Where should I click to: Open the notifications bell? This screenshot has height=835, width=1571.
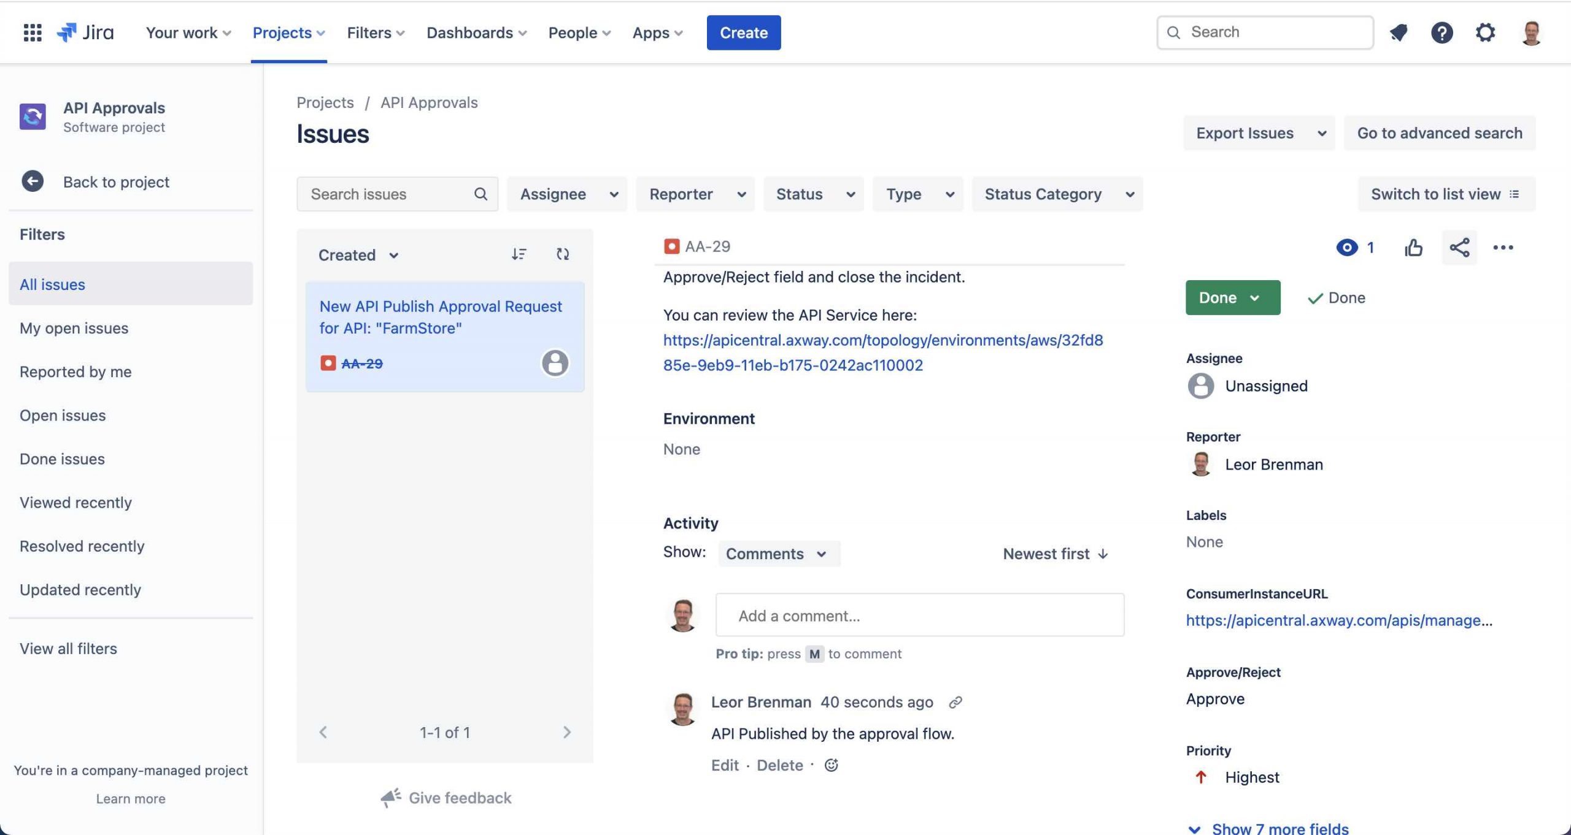pyautogui.click(x=1399, y=32)
